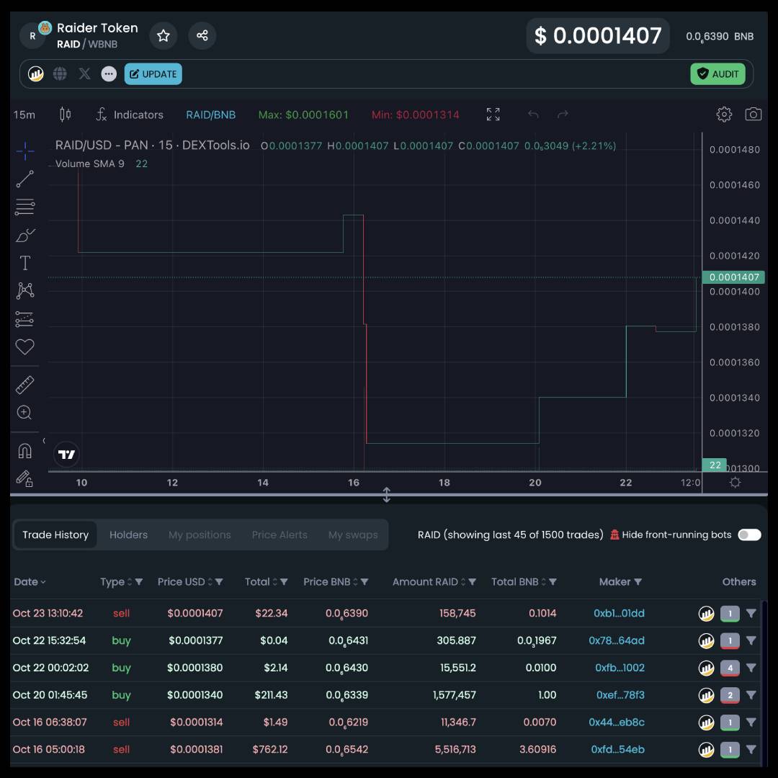The image size is (778, 778).
Task: Toggle Hide front-running bots switch
Action: (x=749, y=535)
